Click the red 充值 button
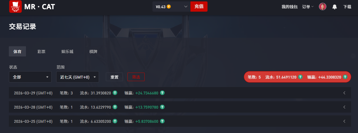 tap(199, 7)
